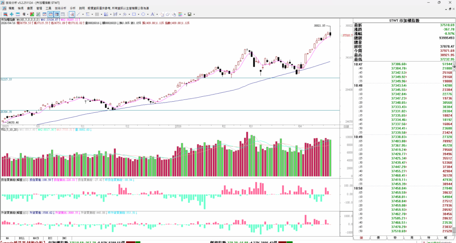
Task: Click the blue plus icon in toolbar
Action: tap(12, 14)
